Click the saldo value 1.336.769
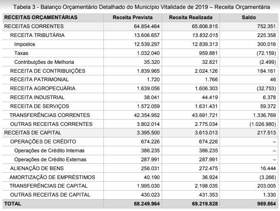The image size is (280, 211). 264,115
